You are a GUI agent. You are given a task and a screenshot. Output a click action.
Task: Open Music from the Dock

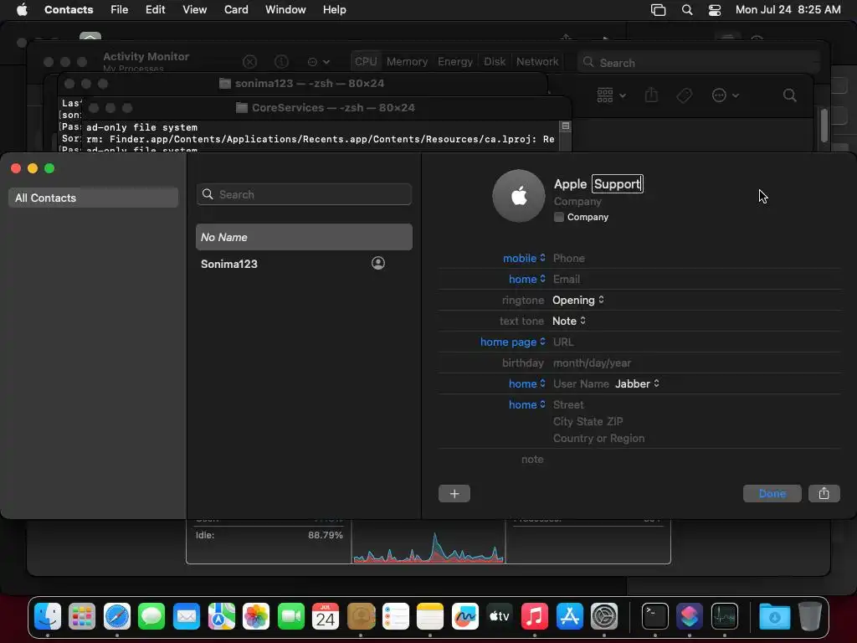point(535,617)
